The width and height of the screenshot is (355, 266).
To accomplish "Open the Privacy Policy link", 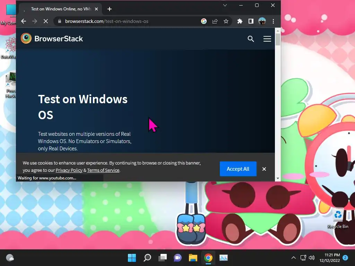I will coord(69,170).
